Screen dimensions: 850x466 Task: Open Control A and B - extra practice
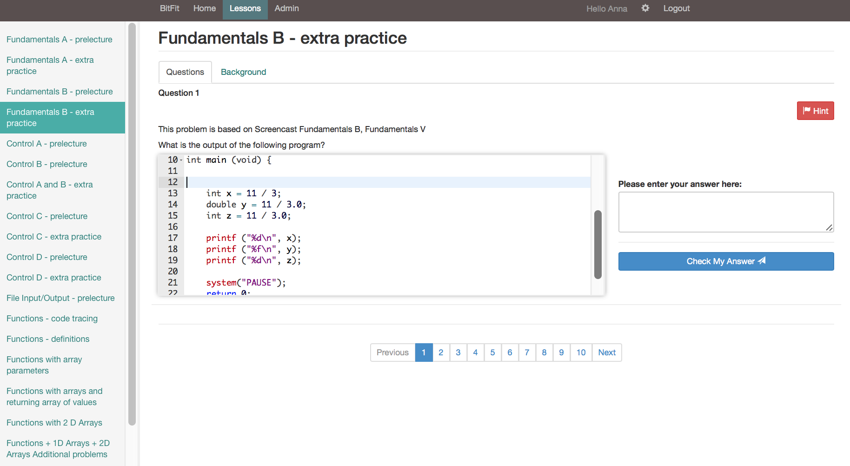(50, 190)
